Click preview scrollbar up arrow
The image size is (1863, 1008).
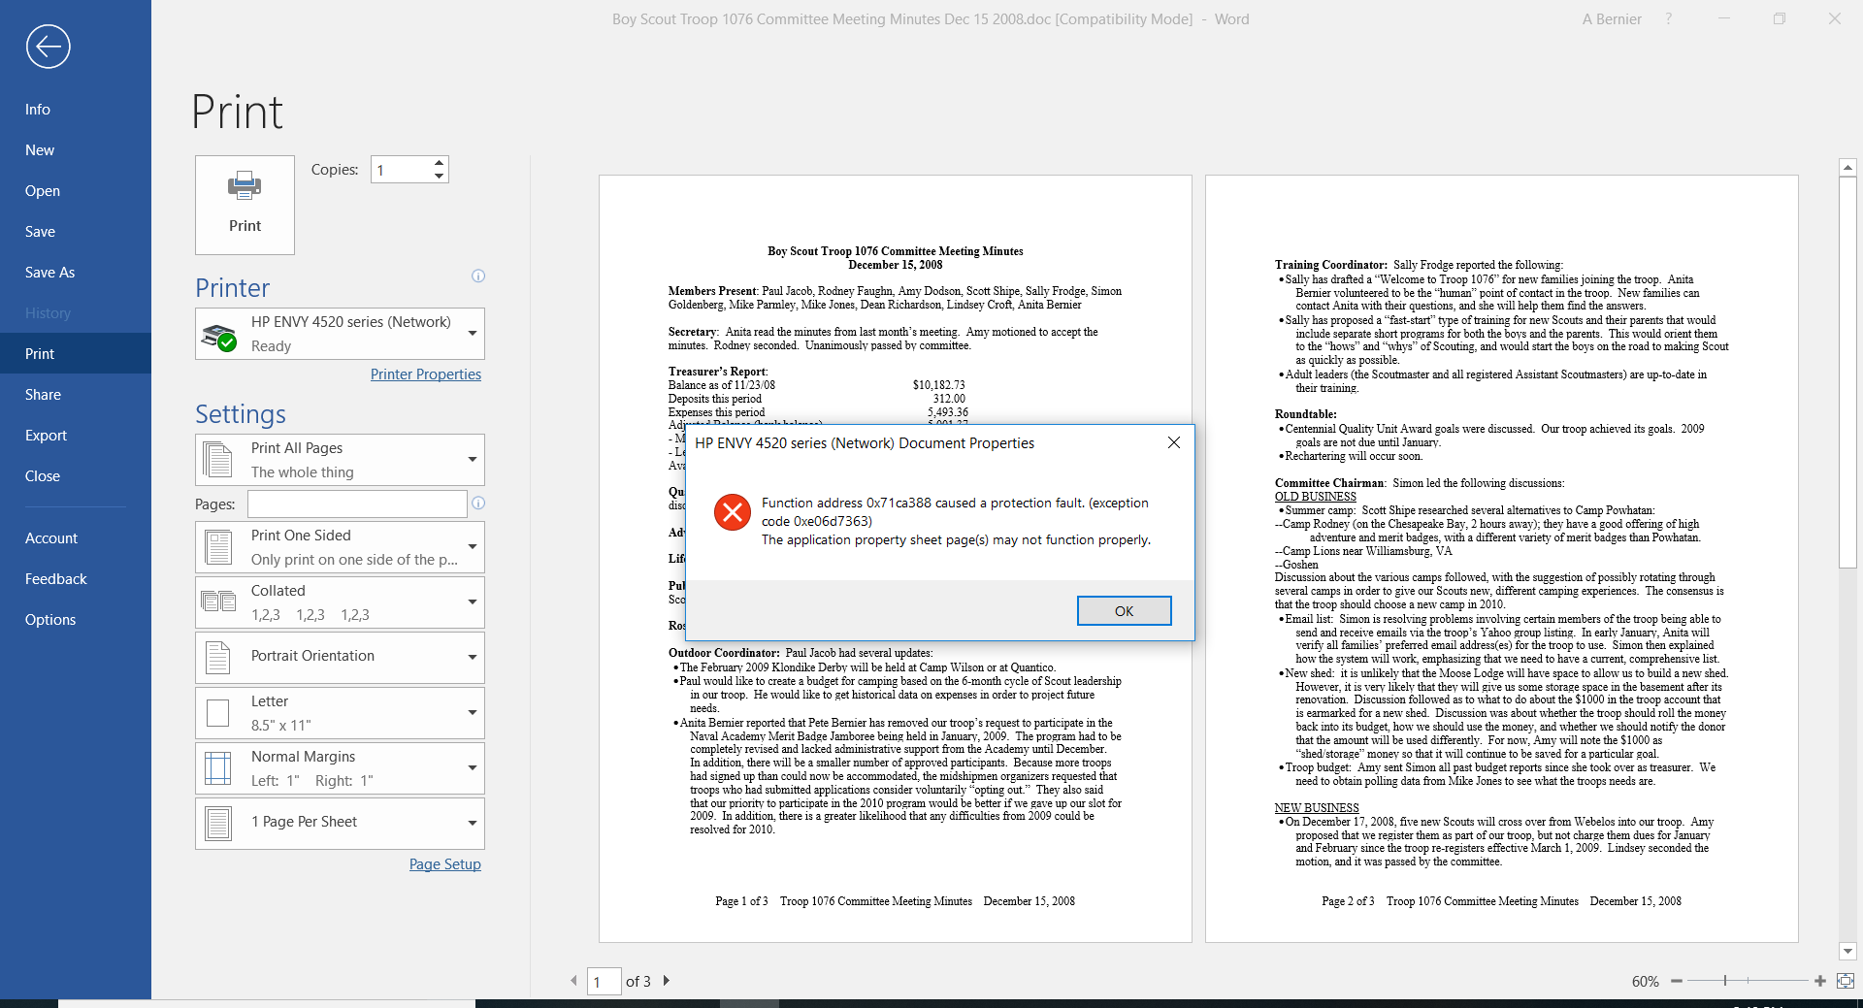(1847, 168)
